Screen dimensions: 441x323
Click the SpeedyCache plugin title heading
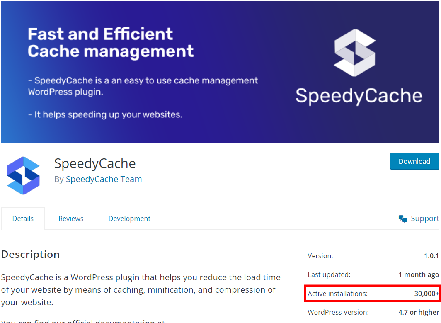pos(95,163)
